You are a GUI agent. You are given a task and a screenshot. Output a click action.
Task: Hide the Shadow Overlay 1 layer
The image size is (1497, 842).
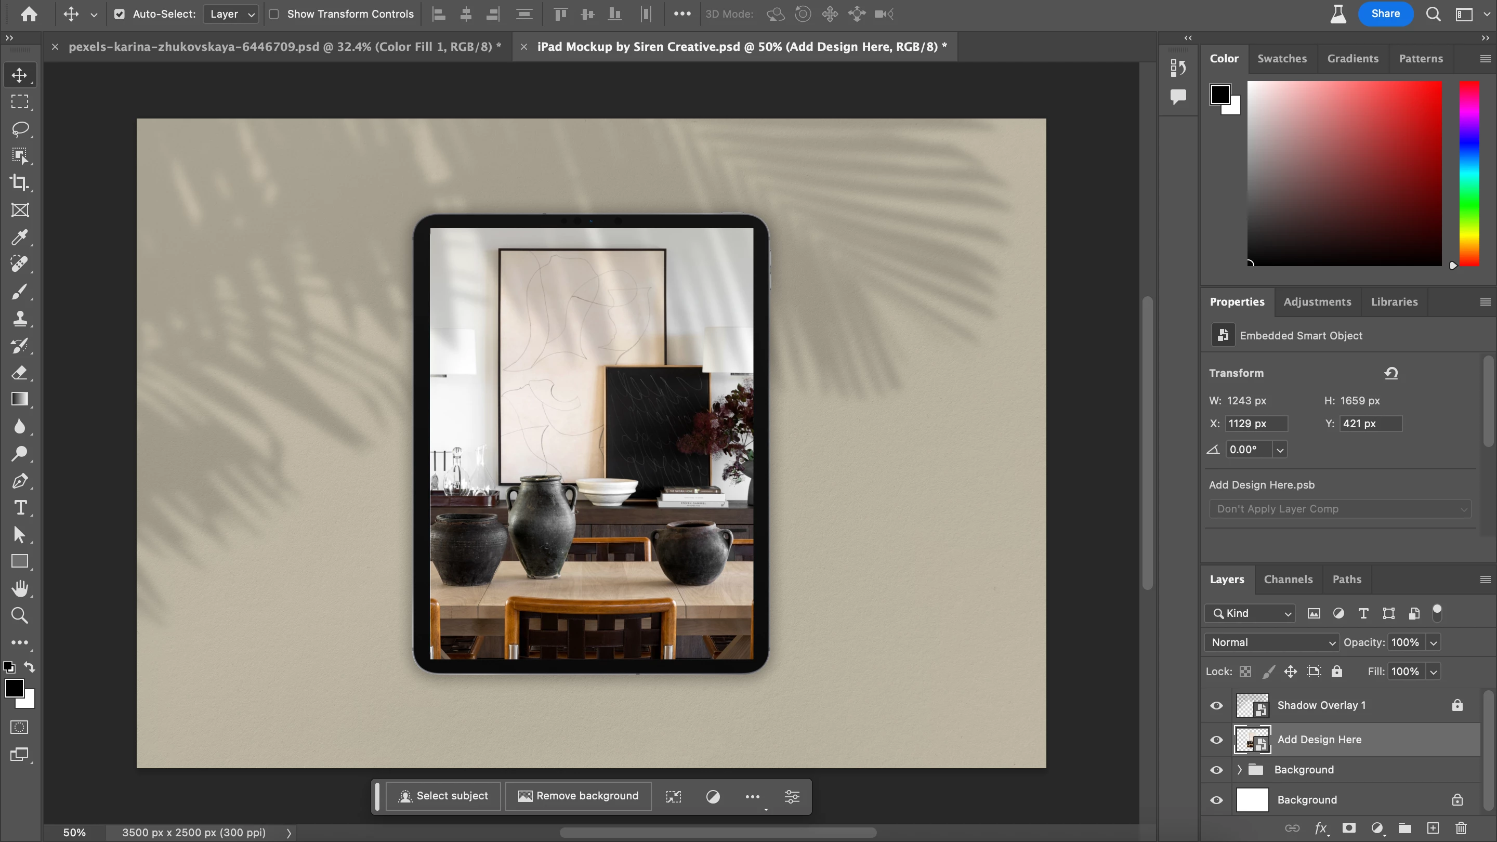[1216, 705]
